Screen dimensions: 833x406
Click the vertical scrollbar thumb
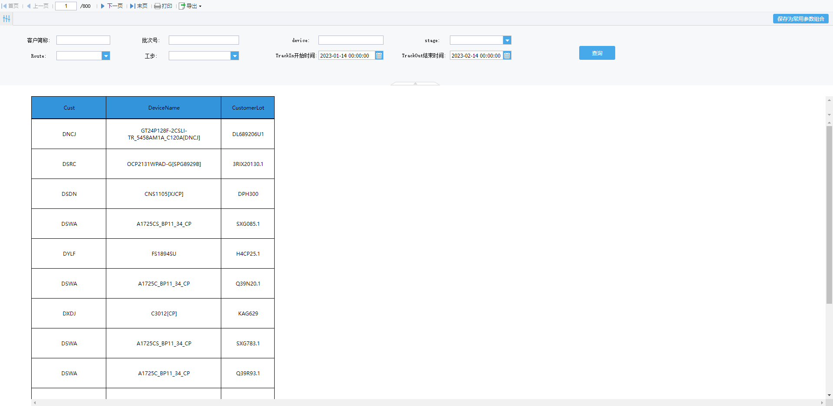[x=829, y=215]
